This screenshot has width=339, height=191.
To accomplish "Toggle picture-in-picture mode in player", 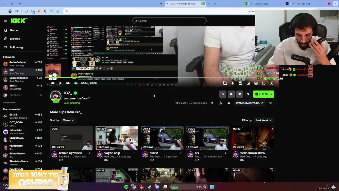I will tap(248, 83).
